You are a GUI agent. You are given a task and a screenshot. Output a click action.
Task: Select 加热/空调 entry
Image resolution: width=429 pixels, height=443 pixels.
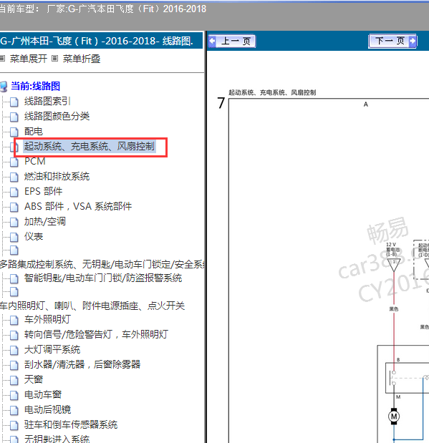tap(45, 222)
